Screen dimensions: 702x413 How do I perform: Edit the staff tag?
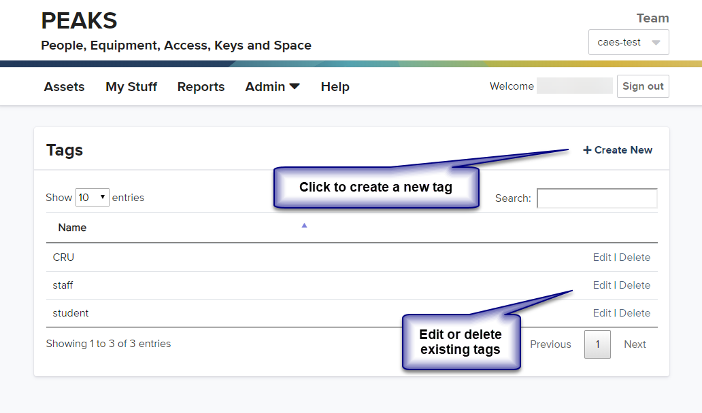point(601,285)
